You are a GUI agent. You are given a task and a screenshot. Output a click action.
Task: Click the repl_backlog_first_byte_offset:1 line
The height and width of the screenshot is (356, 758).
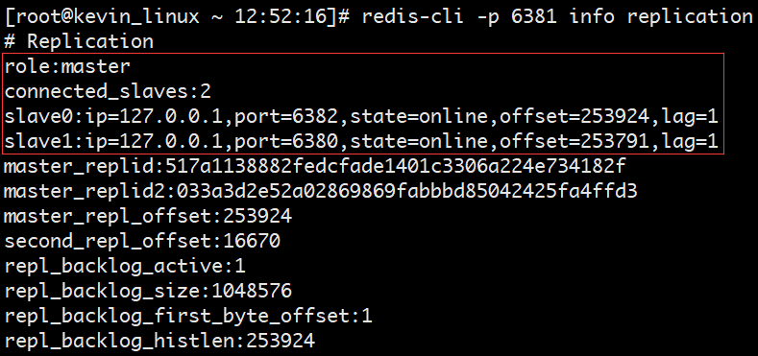click(x=188, y=317)
